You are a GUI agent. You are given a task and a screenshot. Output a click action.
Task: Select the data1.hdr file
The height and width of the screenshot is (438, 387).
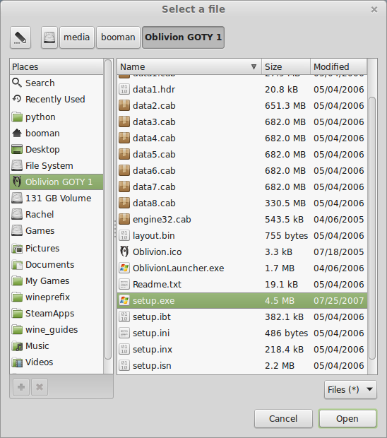[x=242, y=90]
